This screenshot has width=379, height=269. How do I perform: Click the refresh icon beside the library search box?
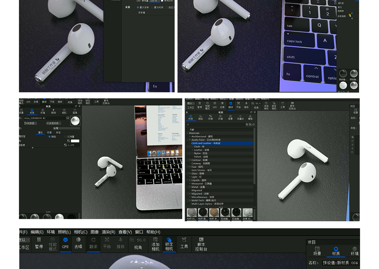[253, 125]
